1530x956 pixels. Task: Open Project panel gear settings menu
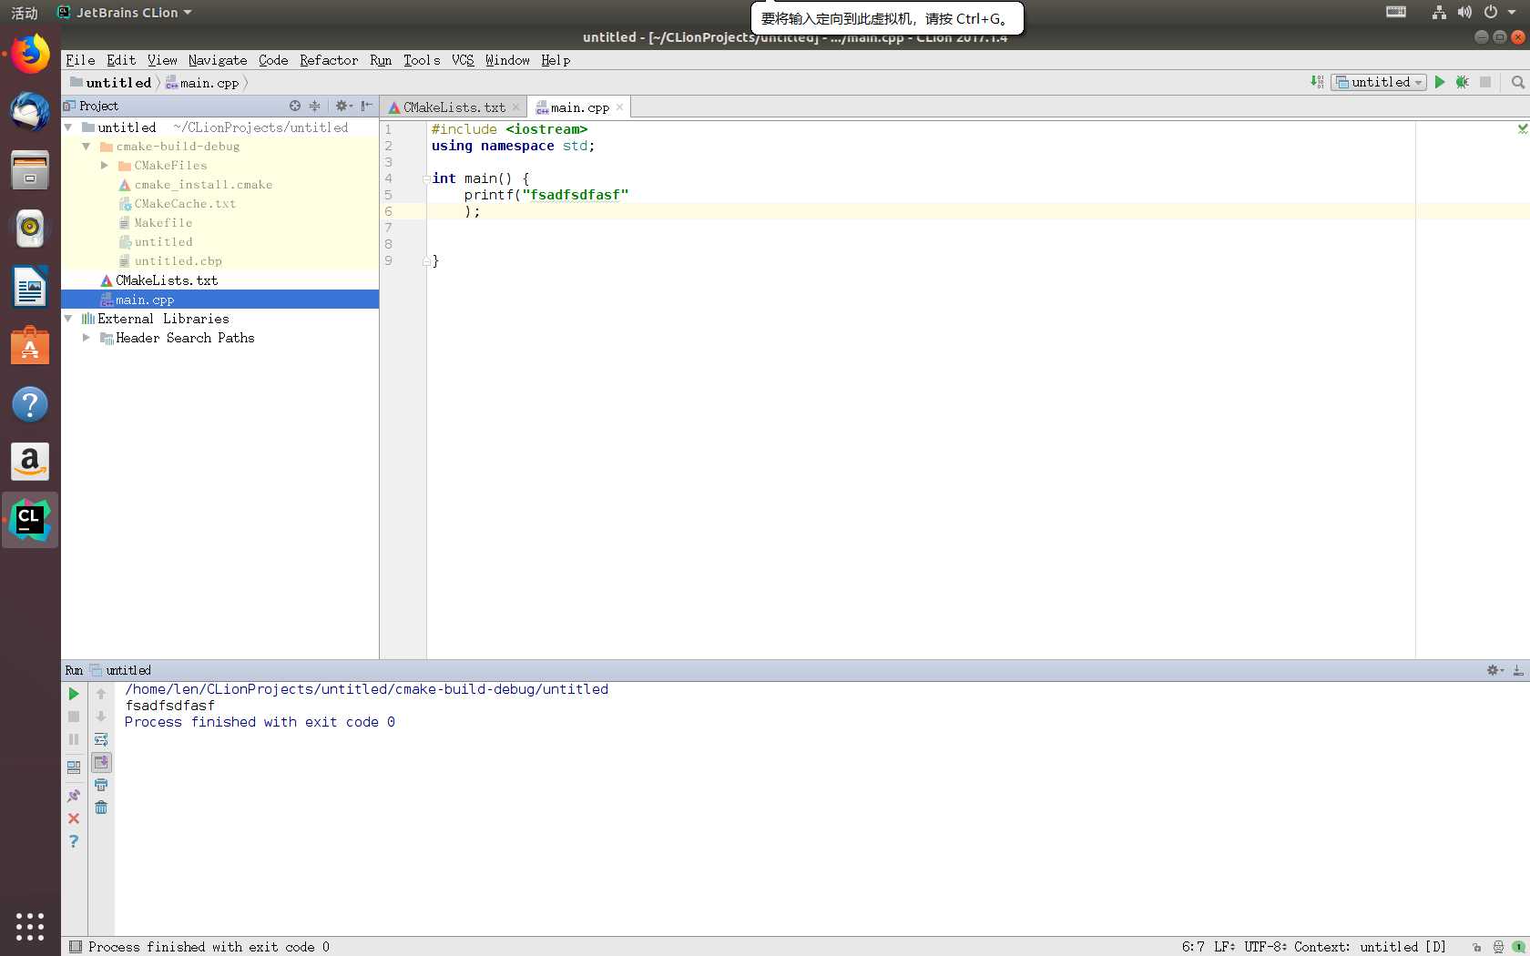[343, 106]
